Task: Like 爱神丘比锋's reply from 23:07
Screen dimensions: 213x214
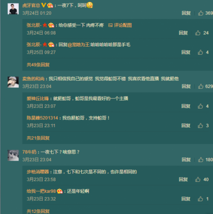Action: [200, 106]
